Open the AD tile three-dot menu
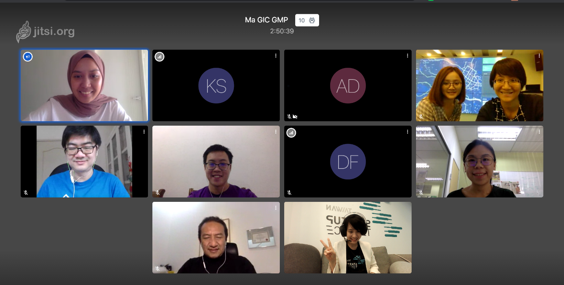The image size is (564, 285). tap(408, 56)
